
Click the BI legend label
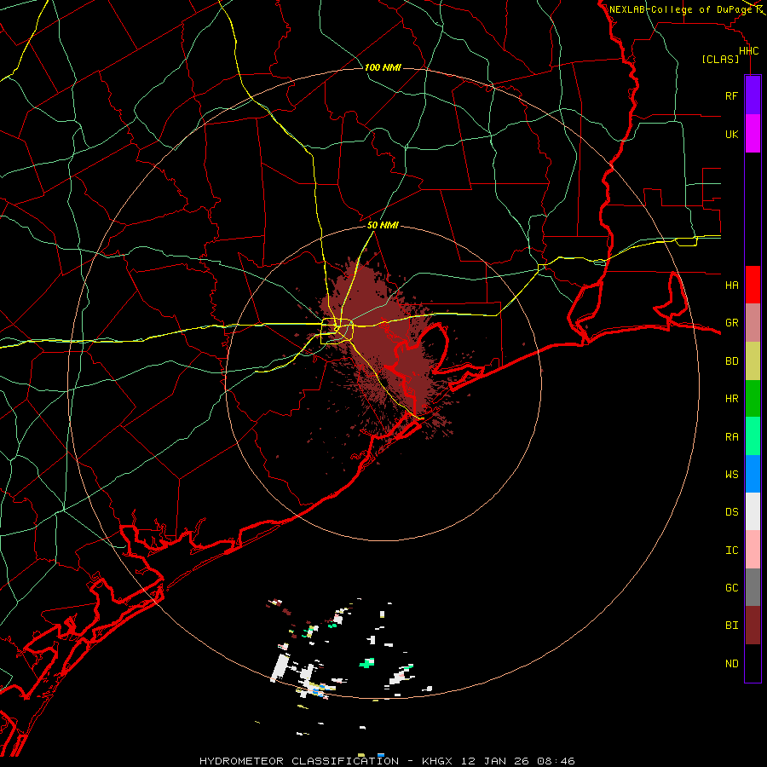tap(731, 626)
